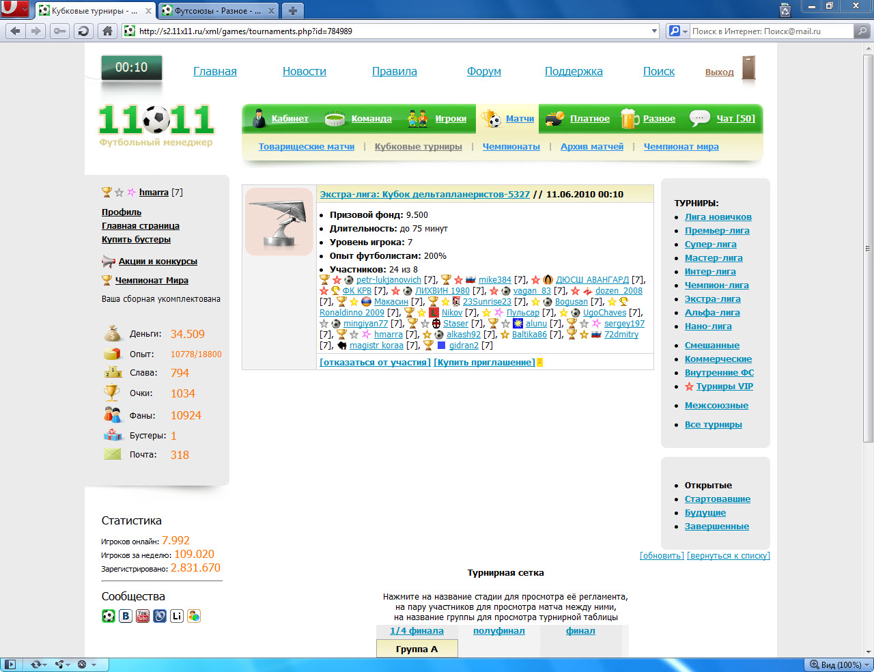Click Купить приглашение link
The image size is (874, 672).
pos(484,362)
